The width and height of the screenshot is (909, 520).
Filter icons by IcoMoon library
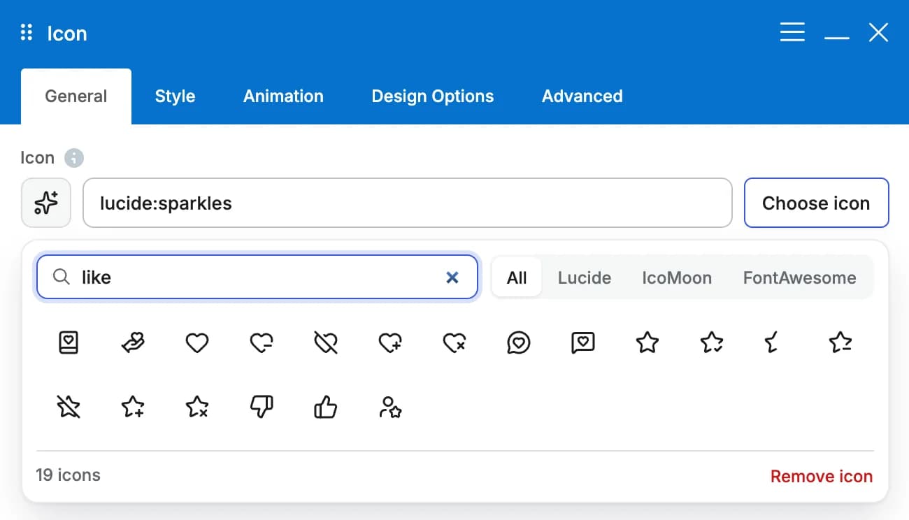(677, 277)
